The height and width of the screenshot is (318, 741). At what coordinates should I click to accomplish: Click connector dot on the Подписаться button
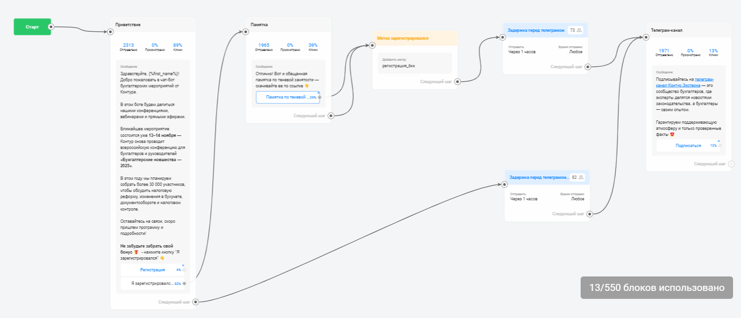(720, 146)
